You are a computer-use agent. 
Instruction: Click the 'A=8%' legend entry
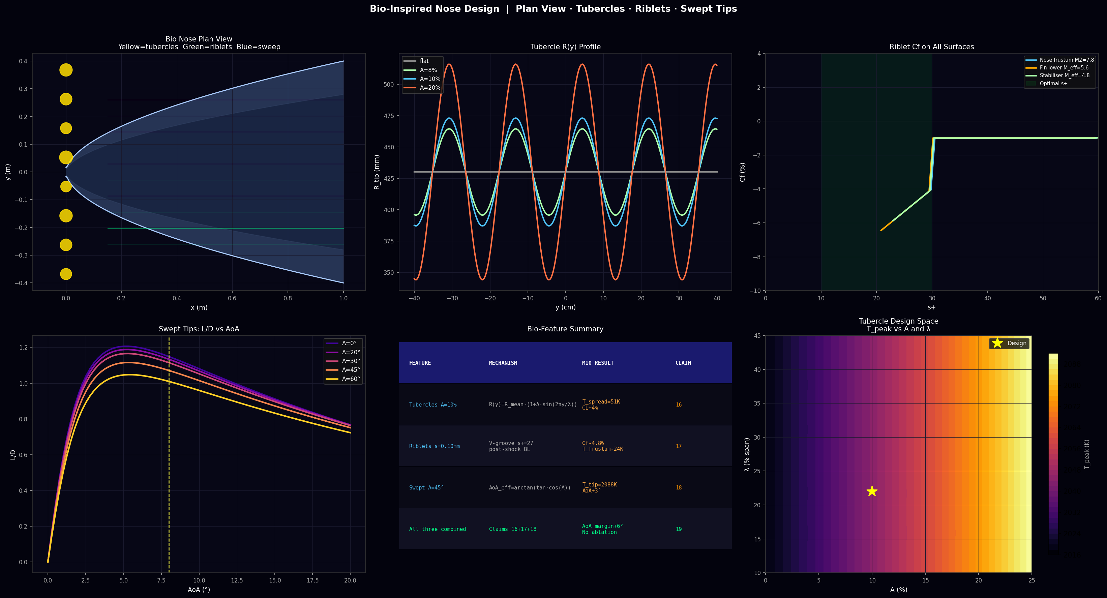420,70
